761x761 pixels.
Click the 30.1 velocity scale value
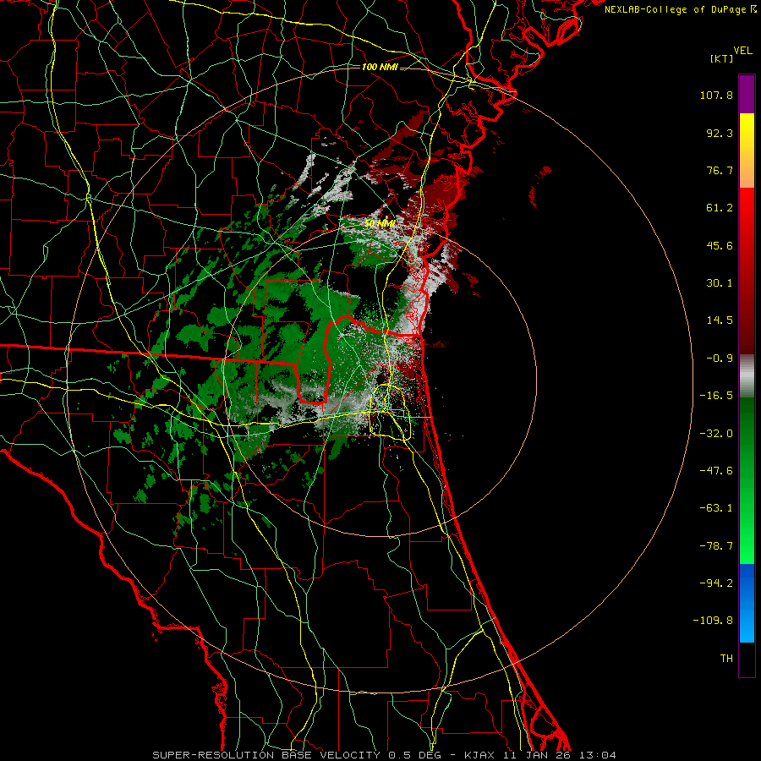pyautogui.click(x=720, y=283)
